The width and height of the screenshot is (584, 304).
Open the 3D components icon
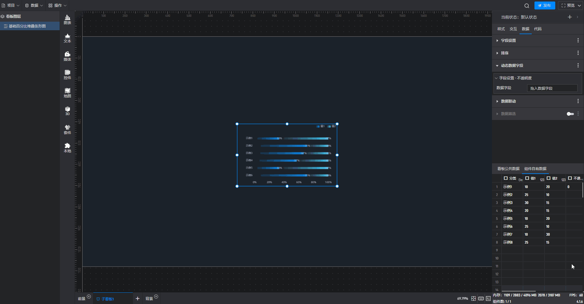[67, 111]
